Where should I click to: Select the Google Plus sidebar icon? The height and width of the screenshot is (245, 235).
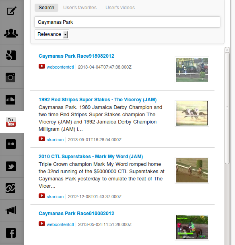[11, 55]
